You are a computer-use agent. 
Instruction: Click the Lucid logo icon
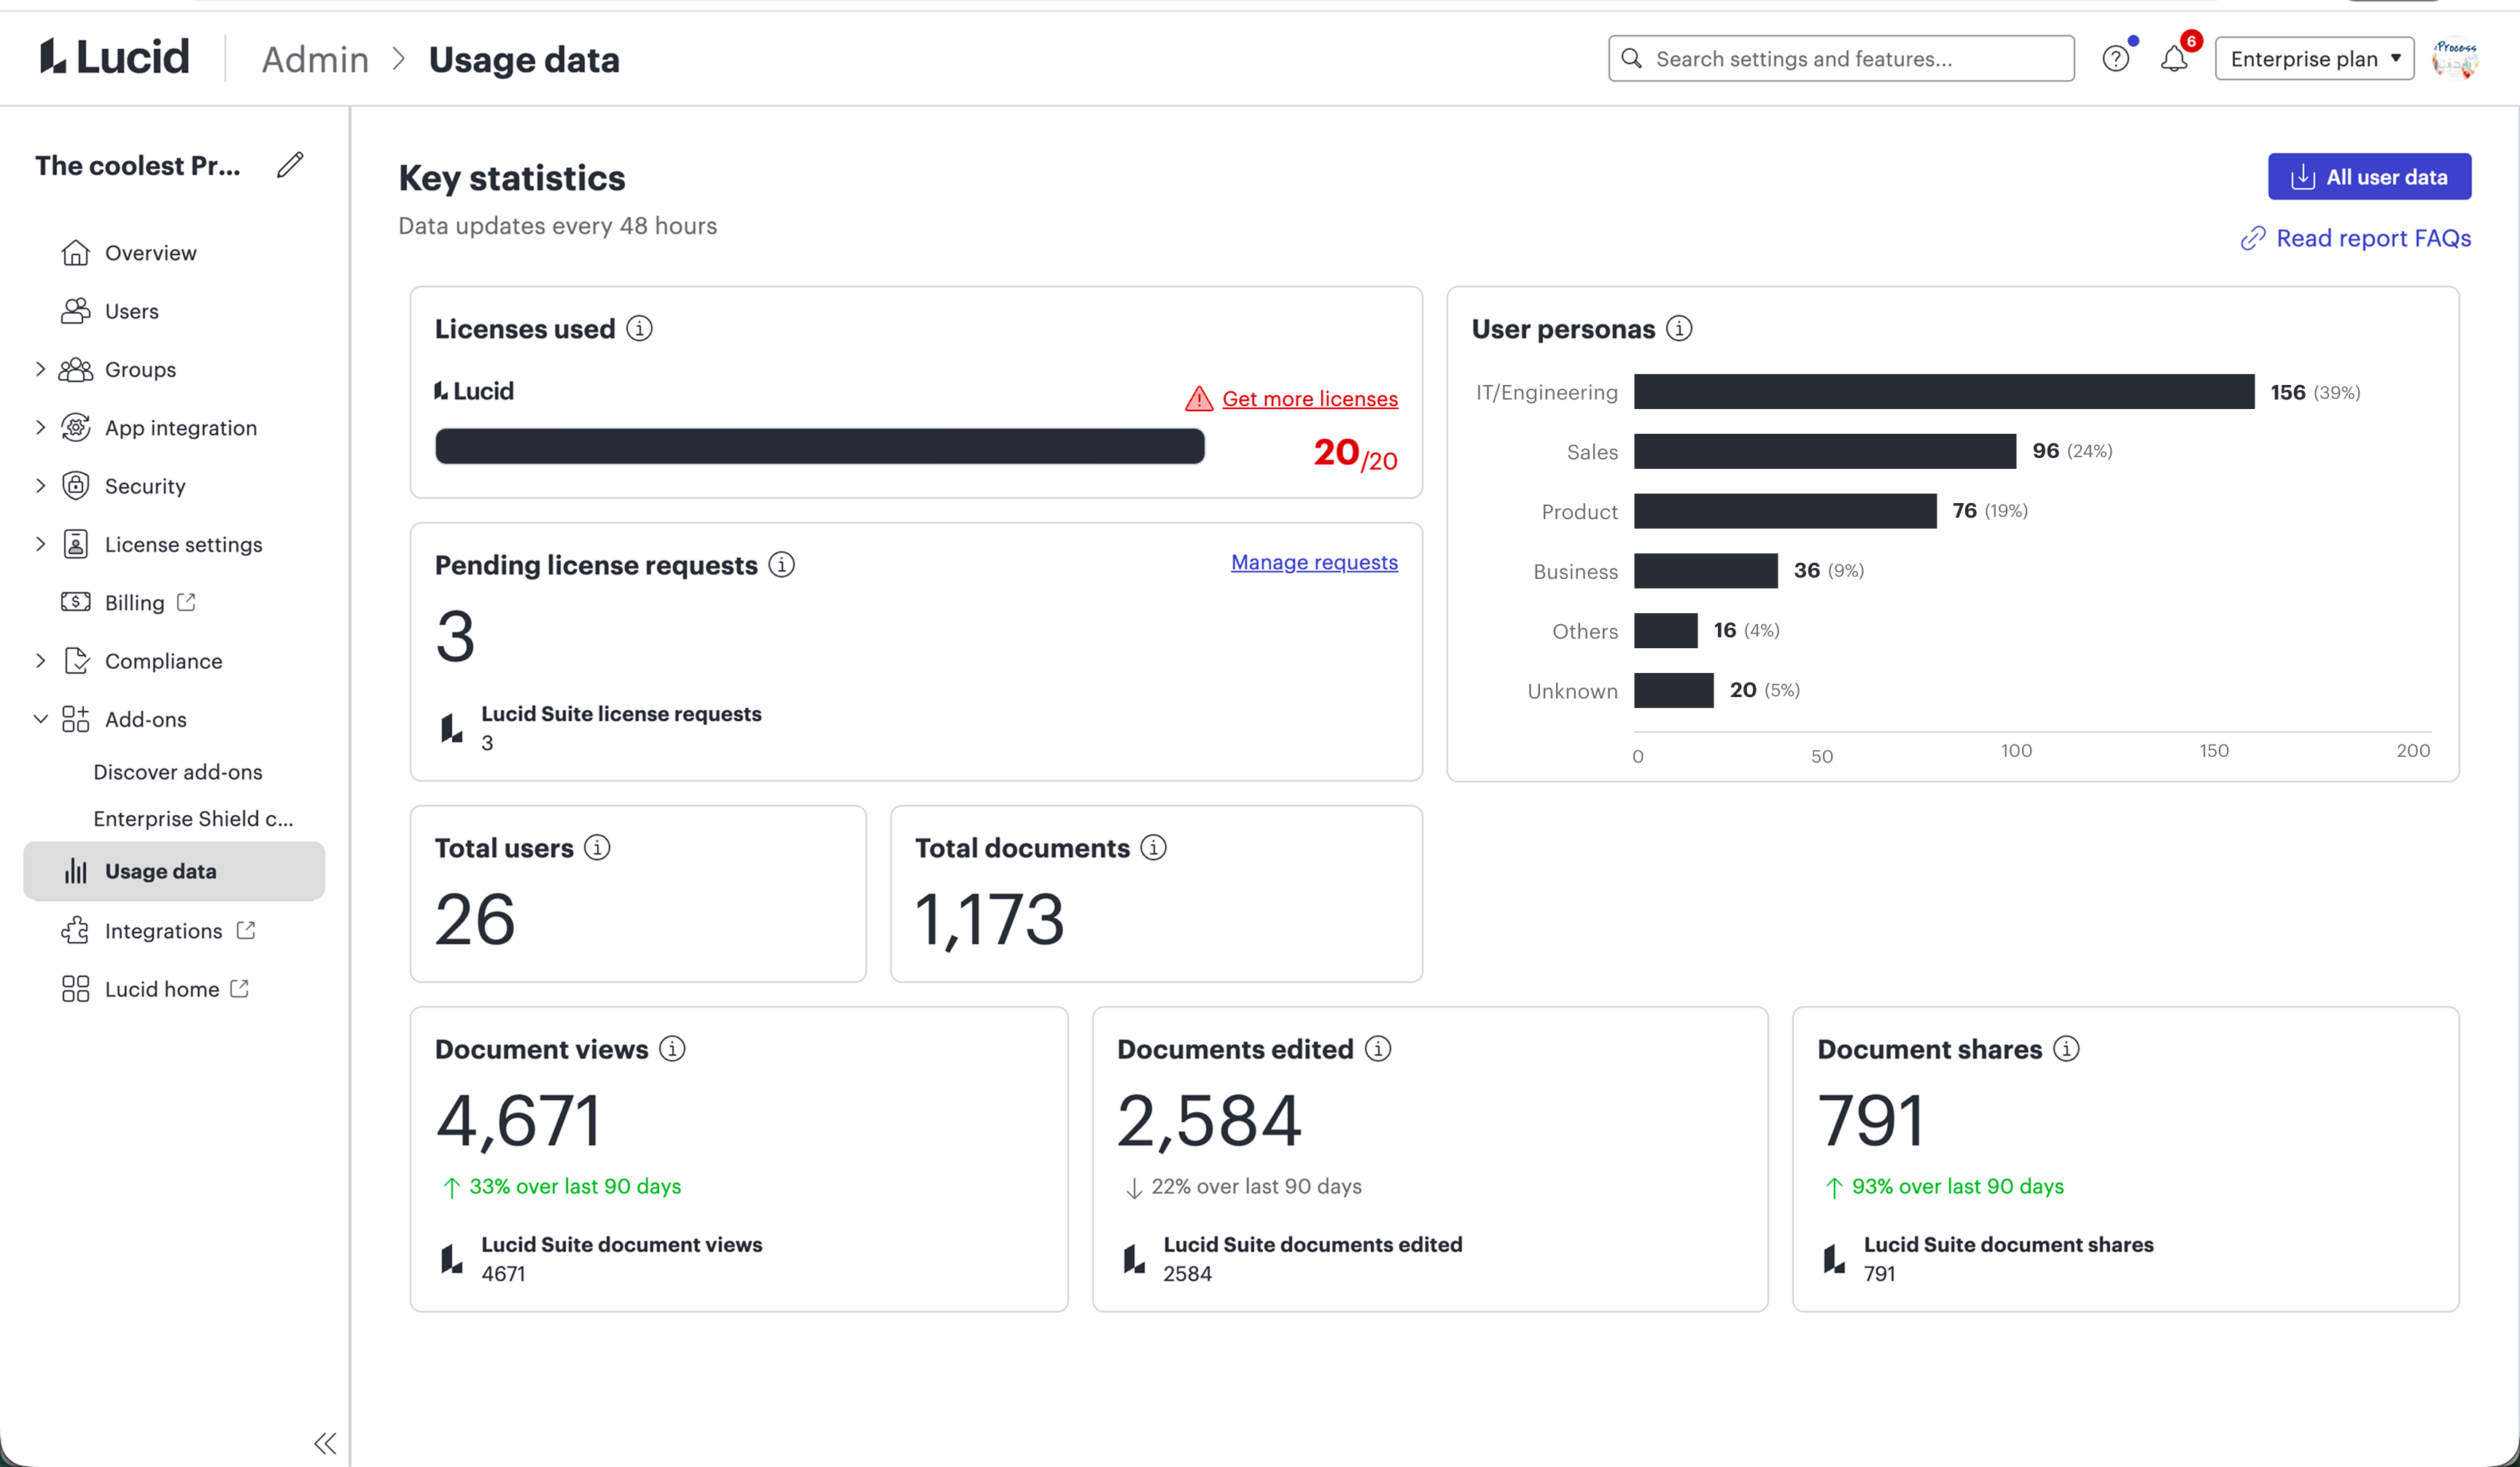(54, 57)
